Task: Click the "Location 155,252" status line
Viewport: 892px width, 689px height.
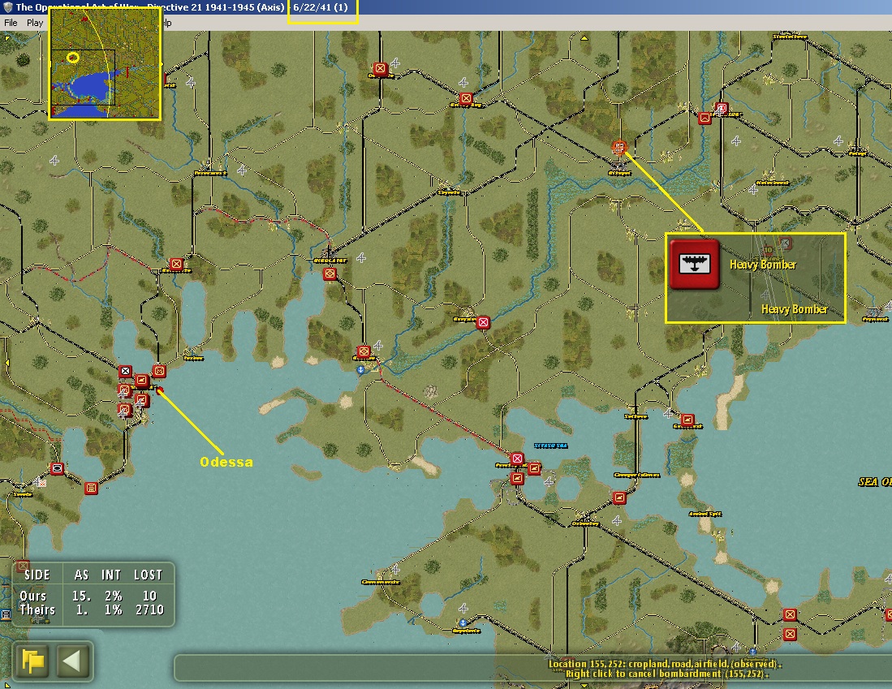Action: click(x=665, y=663)
